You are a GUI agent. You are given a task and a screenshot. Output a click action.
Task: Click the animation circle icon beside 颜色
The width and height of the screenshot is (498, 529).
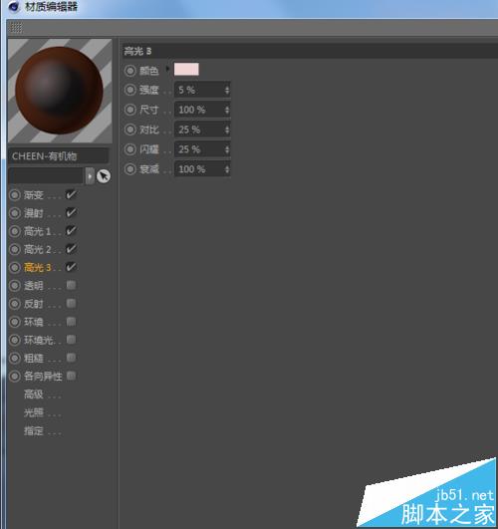(x=129, y=71)
